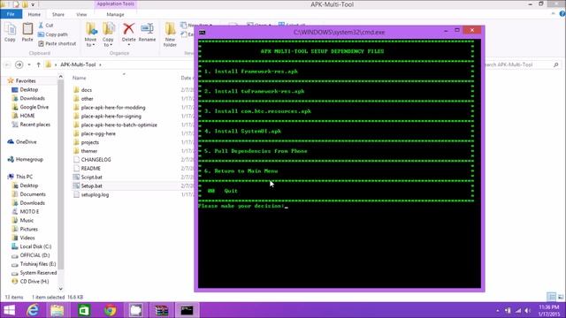Select the setuplog.log file
The width and height of the screenshot is (566, 318).
pyautogui.click(x=95, y=194)
